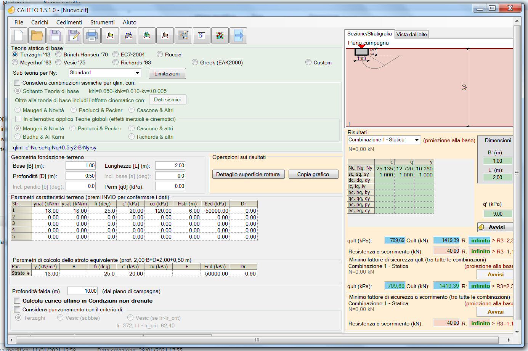The image size is (528, 351).
Task: Click the blue arrow export icon
Action: (238, 35)
